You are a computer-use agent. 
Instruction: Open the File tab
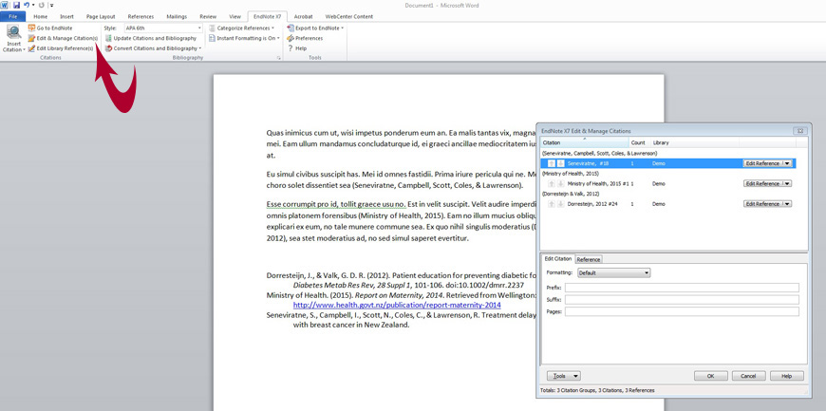(12, 16)
